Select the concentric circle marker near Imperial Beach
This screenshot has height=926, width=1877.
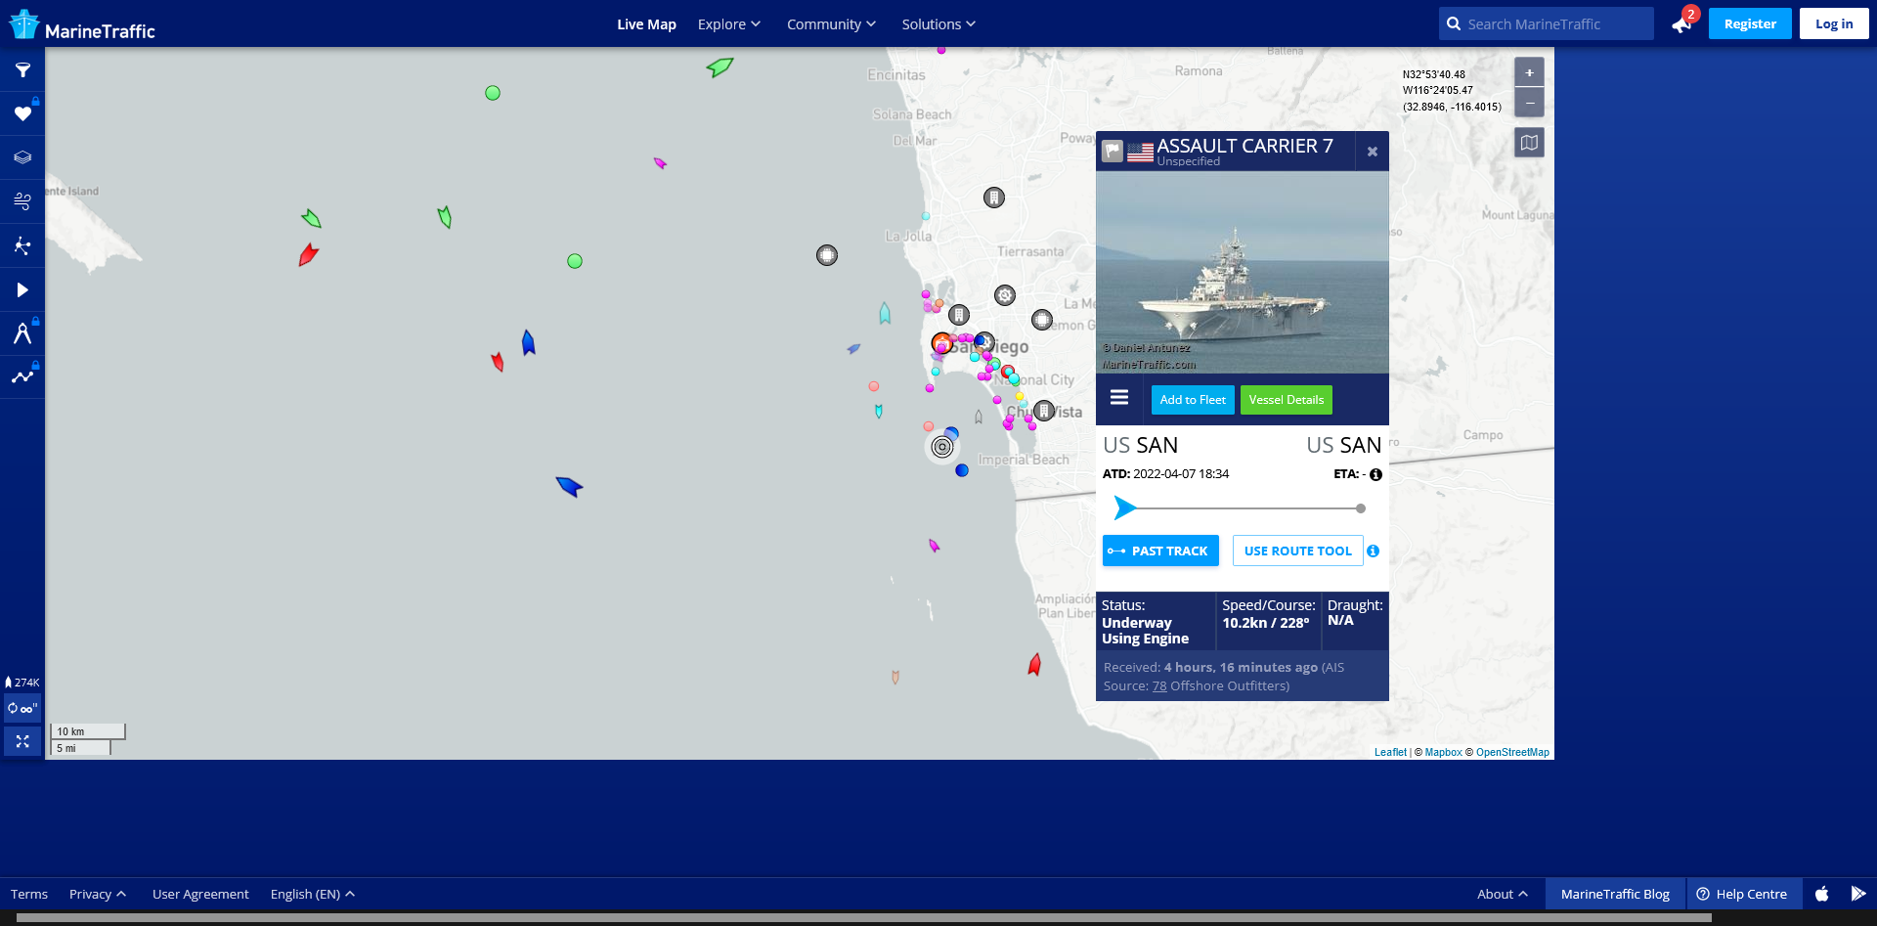tap(942, 447)
